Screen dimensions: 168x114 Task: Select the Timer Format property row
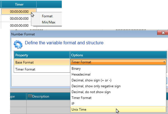coord(42,69)
